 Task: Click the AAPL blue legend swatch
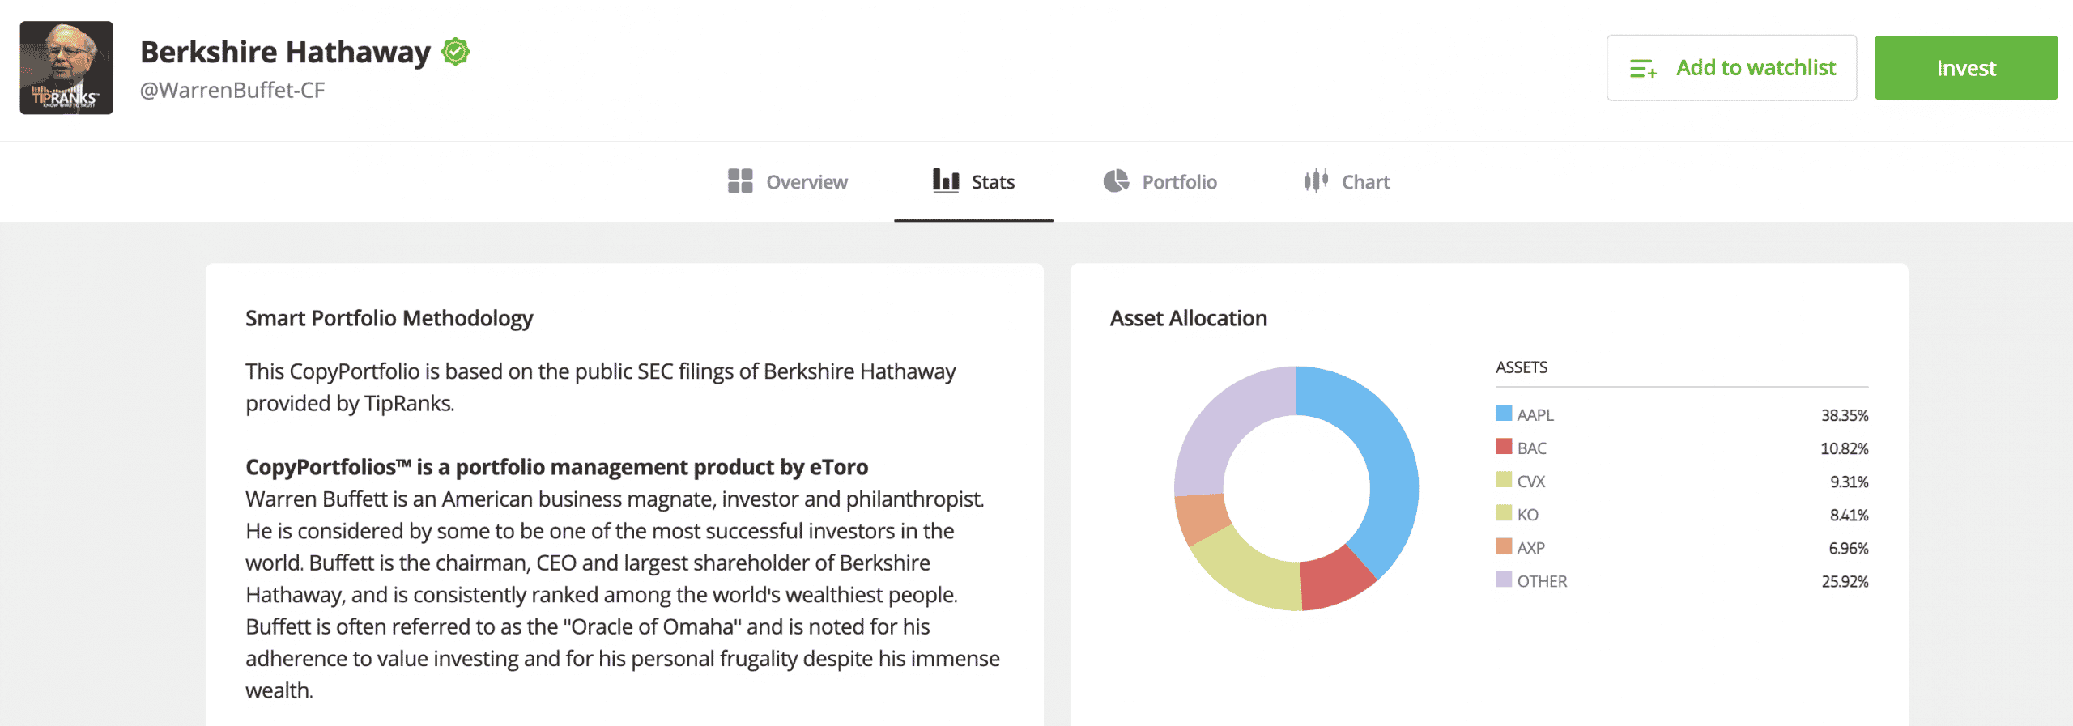(x=1504, y=414)
